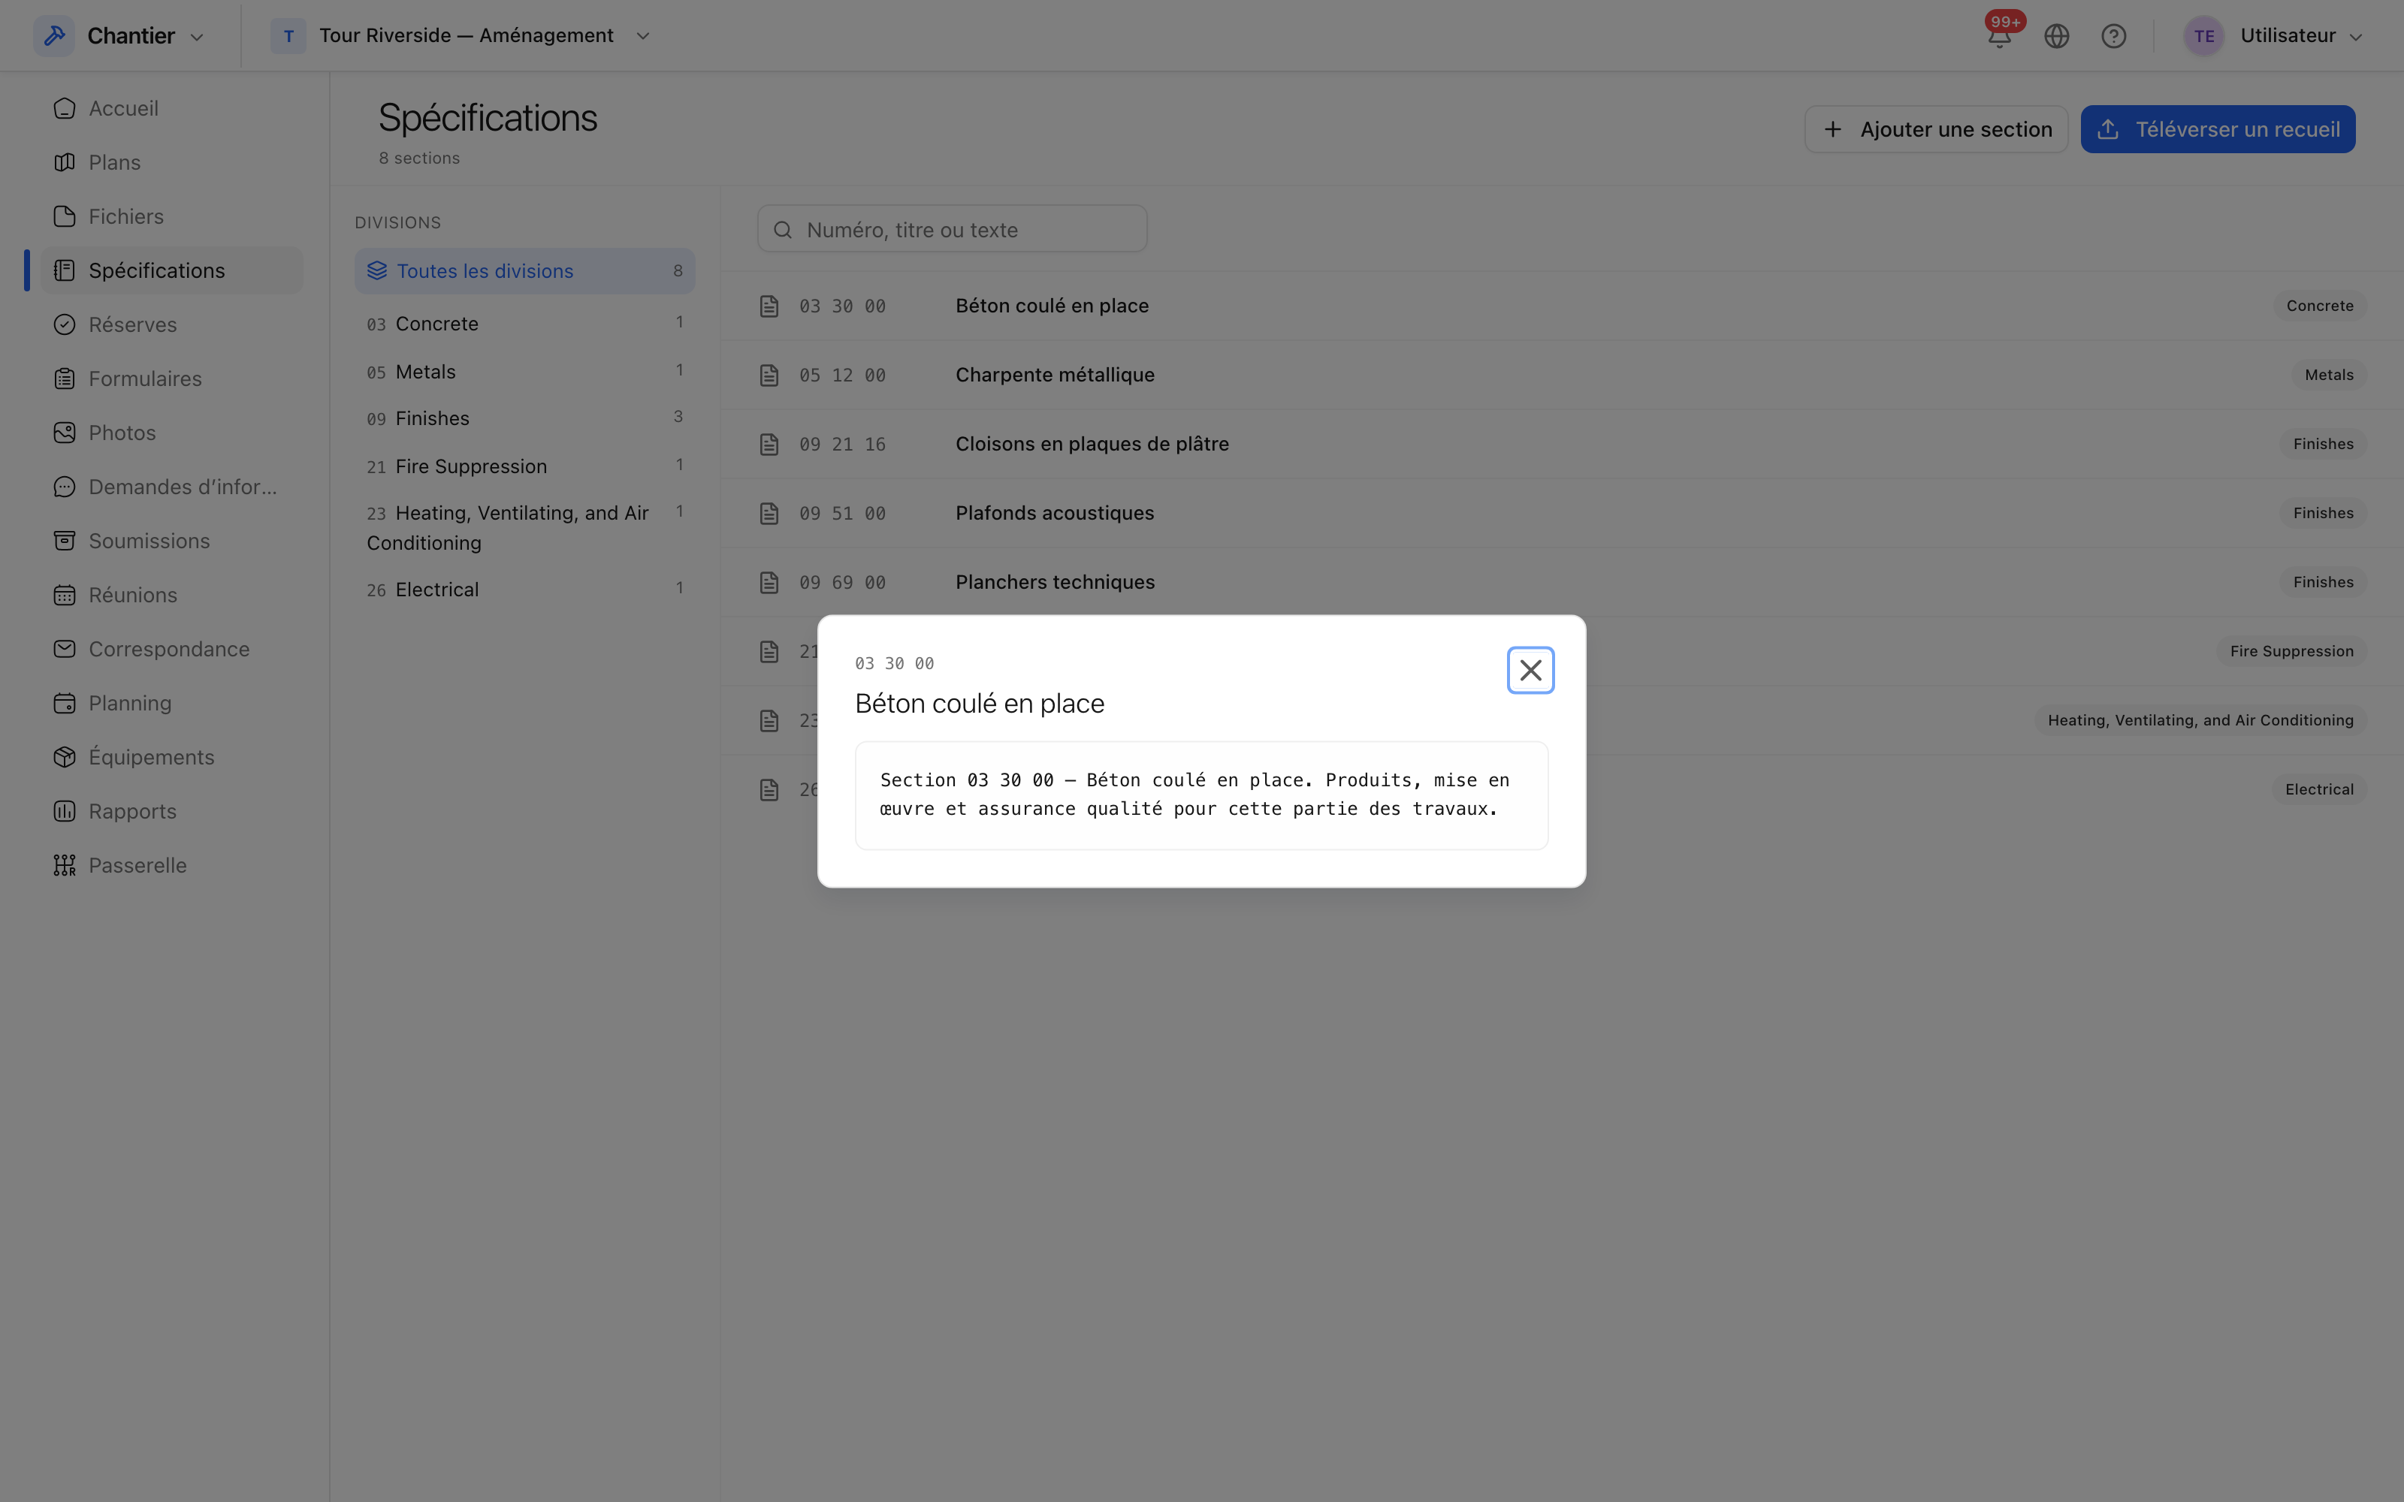Click the Correspondance envelope icon
Screen dimensions: 2404x1502
[65, 649]
